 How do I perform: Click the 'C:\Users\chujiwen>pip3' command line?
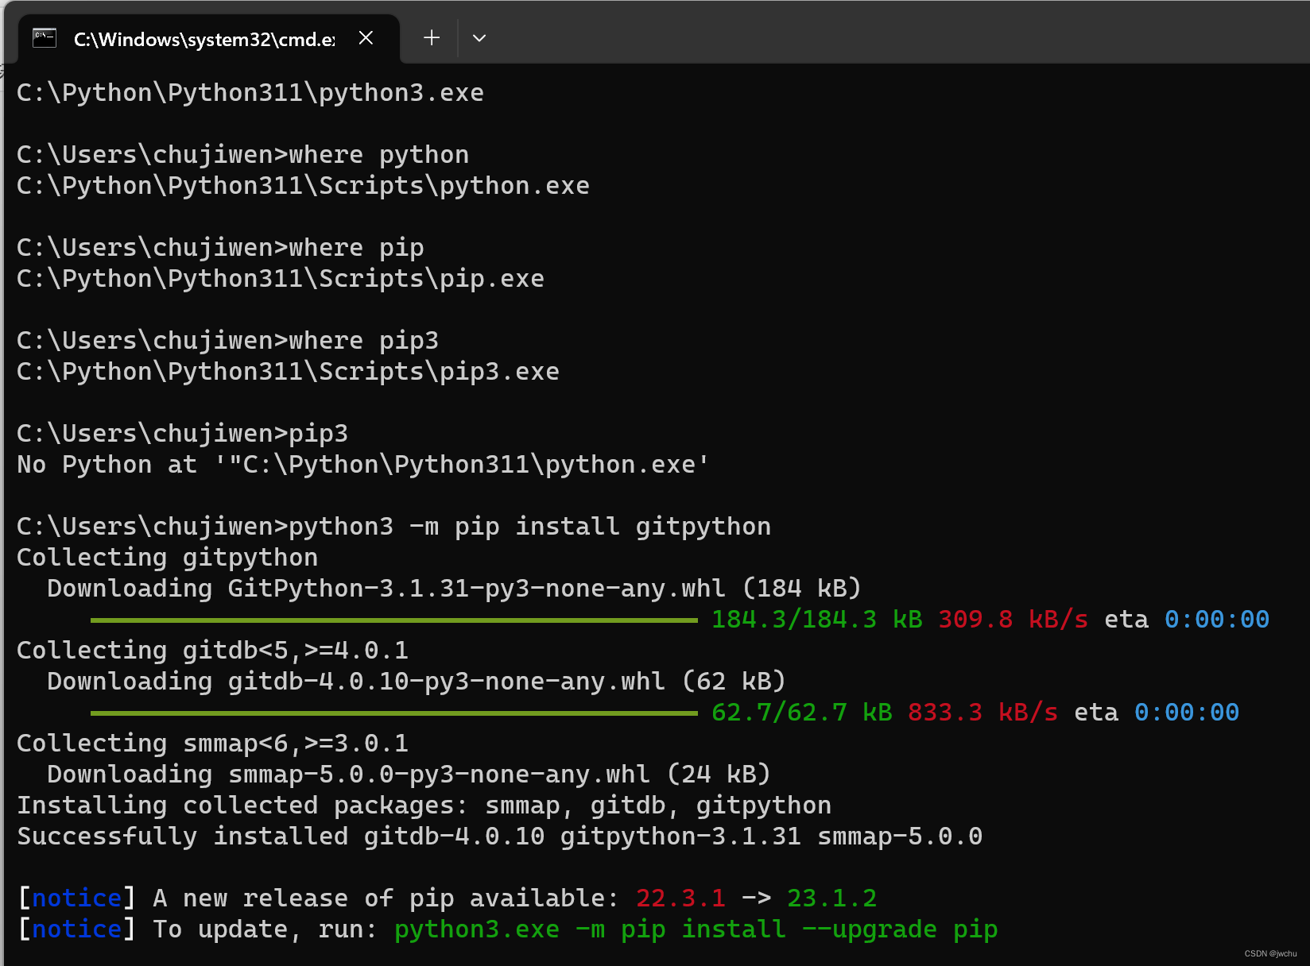[182, 434]
